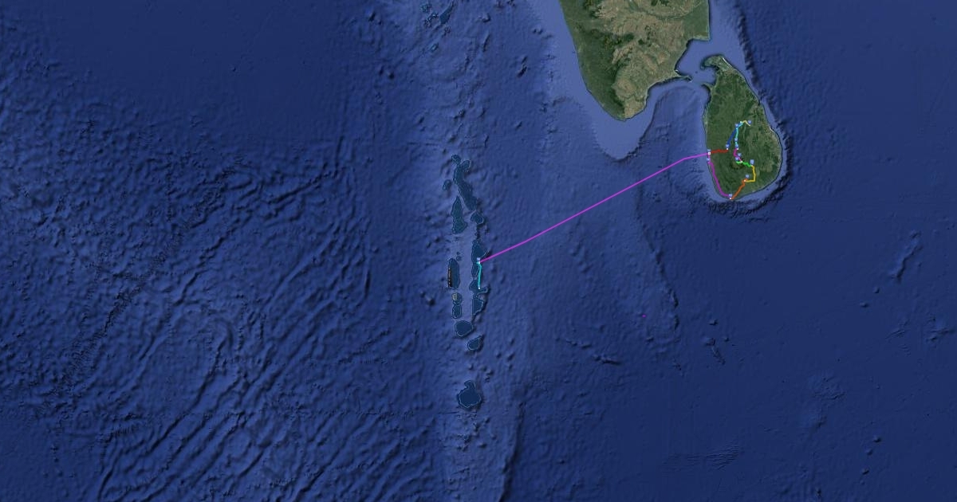Click the placemark at Sri Lanka's southern tip
The width and height of the screenshot is (957, 502).
pos(731,195)
